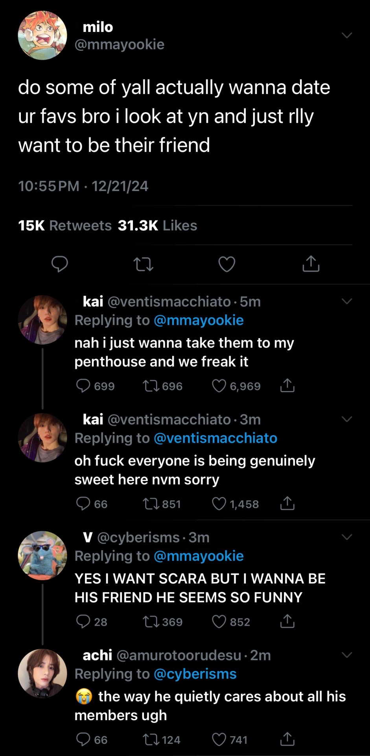The height and width of the screenshot is (756, 370).
Task: Open the @cyberisms mention in achi's reply
Action: (195, 674)
